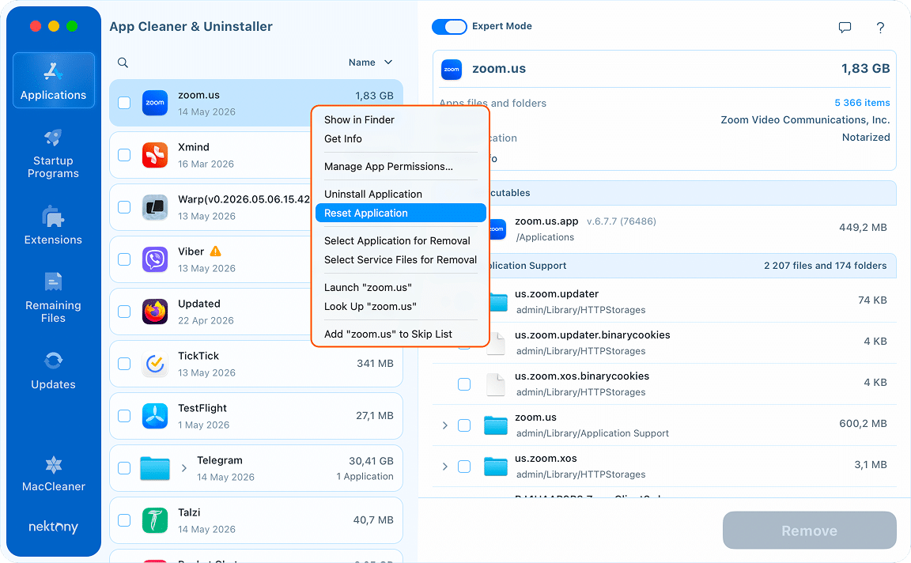The width and height of the screenshot is (911, 563).
Task: Click the Talzi app icon
Action: (155, 520)
